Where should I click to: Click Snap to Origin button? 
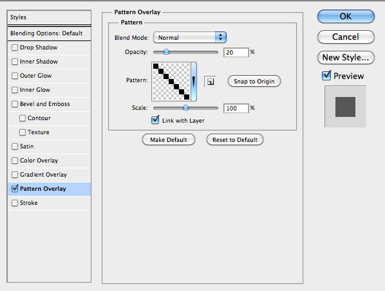click(x=254, y=82)
